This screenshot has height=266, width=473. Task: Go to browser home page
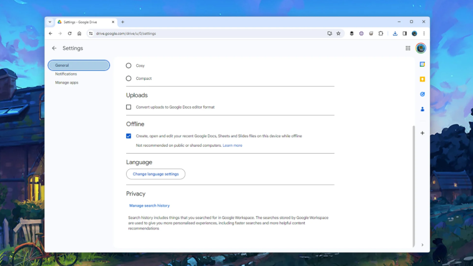coord(79,34)
